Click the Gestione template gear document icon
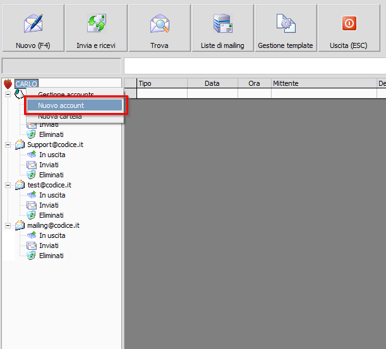The height and width of the screenshot is (349, 386). pos(286,23)
